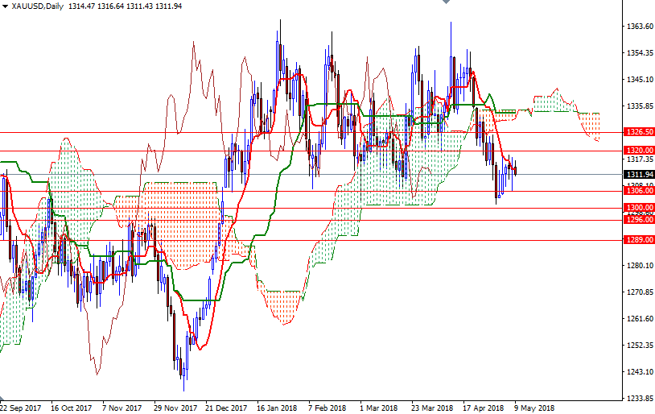The width and height of the screenshot is (655, 414).
Task: Click the 1243.10 value on price axis
Action: pos(638,371)
